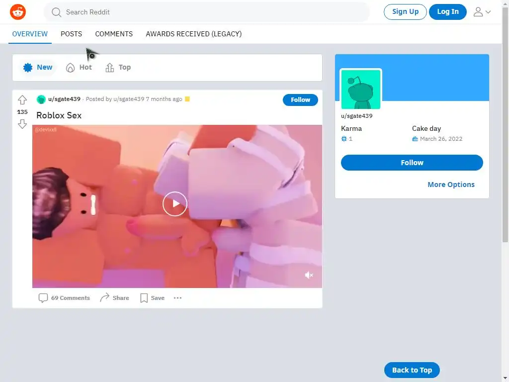The height and width of the screenshot is (382, 509).
Task: Open the user account dropdown menu
Action: (482, 12)
